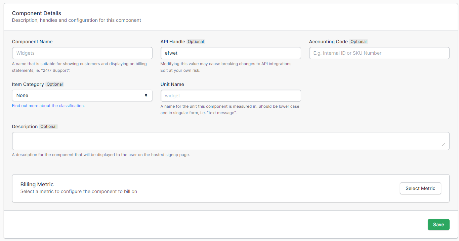Click the Optional badge beside Accounting Code
This screenshot has width=459, height=241.
click(359, 42)
